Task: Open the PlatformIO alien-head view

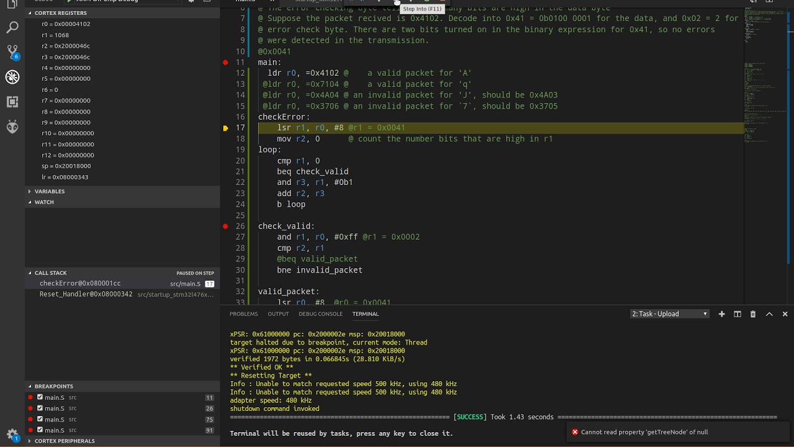Action: (12, 127)
